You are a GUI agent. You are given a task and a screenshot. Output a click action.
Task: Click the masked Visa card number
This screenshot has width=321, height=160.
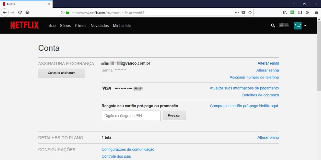pos(129,88)
